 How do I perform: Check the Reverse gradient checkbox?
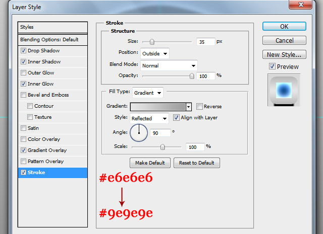[x=199, y=106]
